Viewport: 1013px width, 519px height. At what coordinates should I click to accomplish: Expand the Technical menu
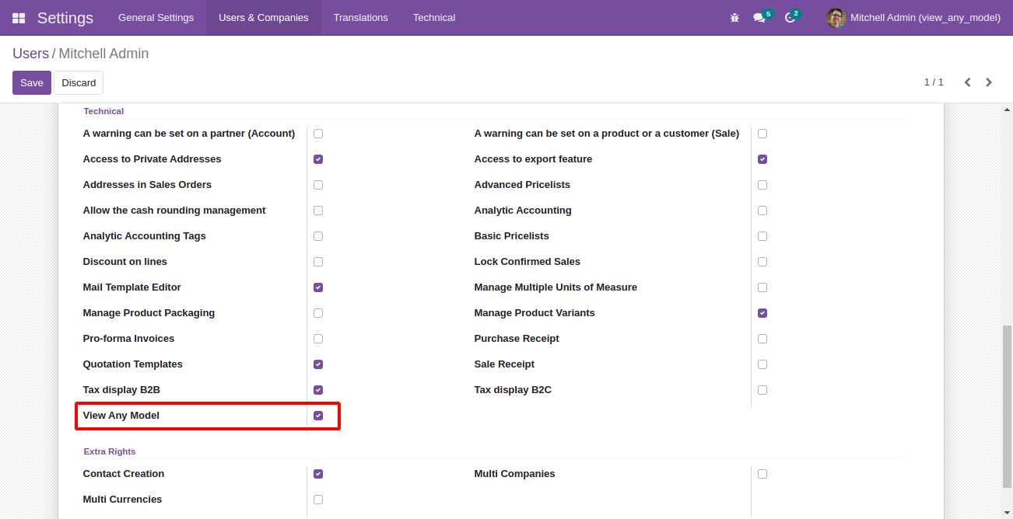click(434, 18)
